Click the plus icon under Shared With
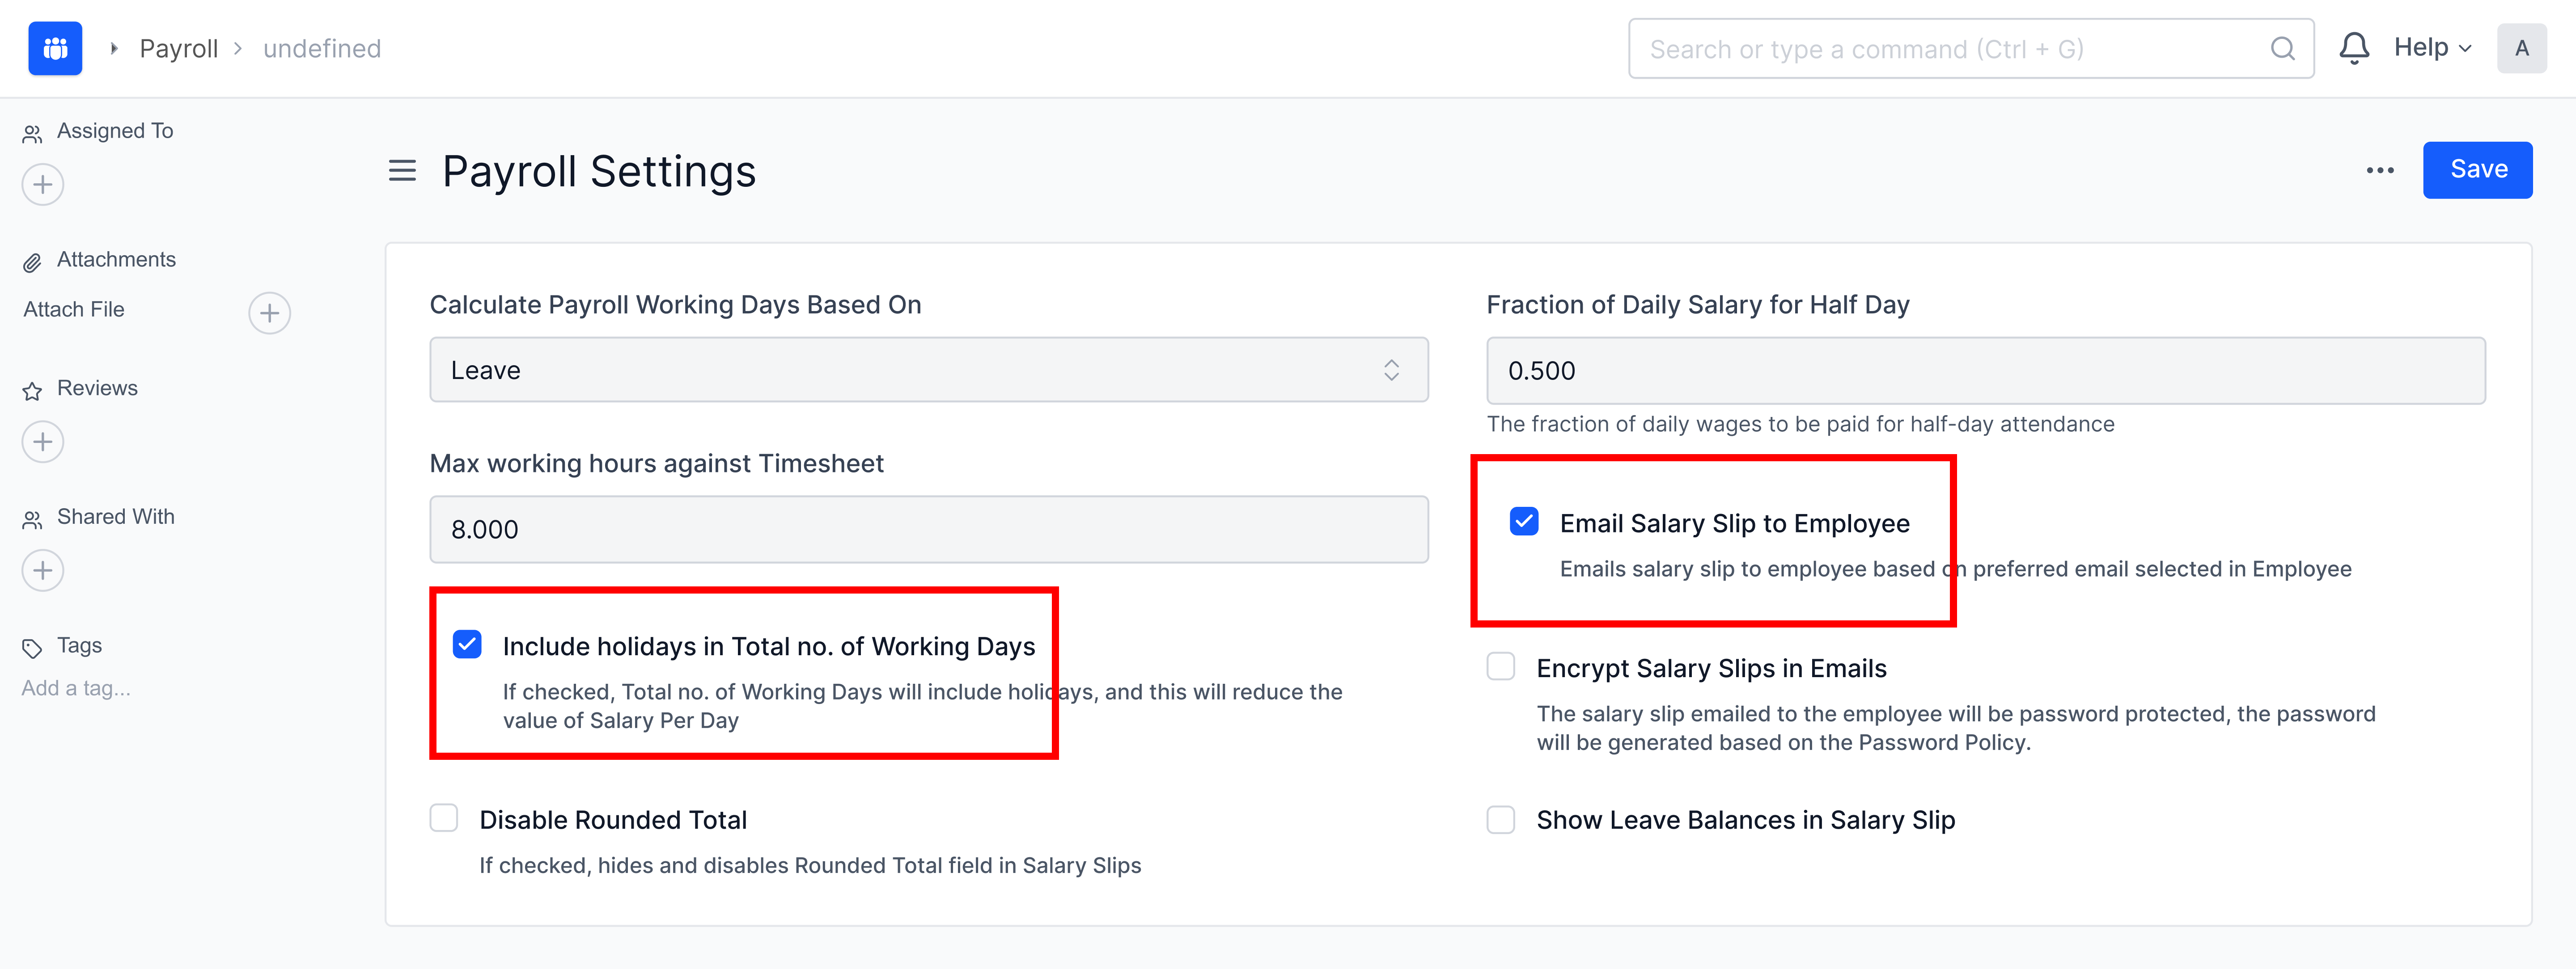This screenshot has width=2576, height=969. pyautogui.click(x=42, y=569)
